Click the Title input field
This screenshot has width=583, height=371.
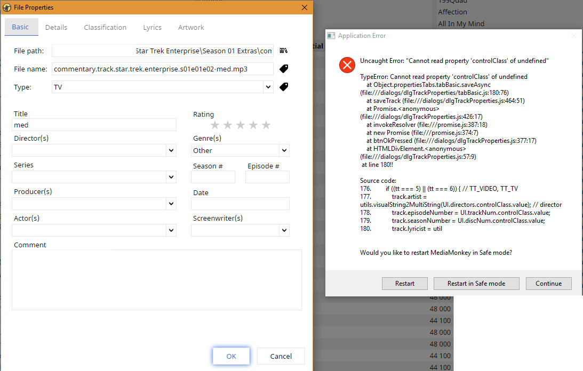click(x=94, y=125)
